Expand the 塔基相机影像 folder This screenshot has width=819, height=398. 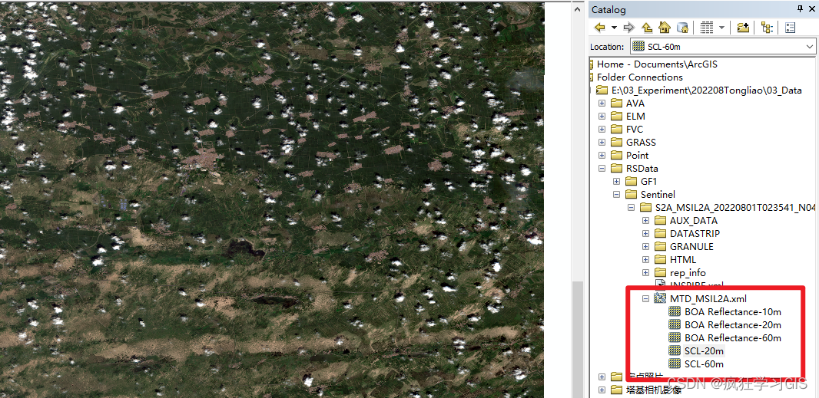pyautogui.click(x=602, y=390)
